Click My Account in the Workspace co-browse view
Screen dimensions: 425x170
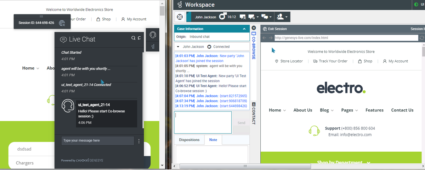[x=396, y=61]
